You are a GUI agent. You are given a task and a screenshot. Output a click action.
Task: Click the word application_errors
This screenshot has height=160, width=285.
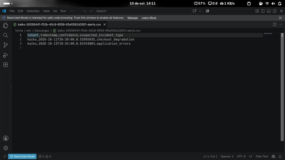pos(114,43)
